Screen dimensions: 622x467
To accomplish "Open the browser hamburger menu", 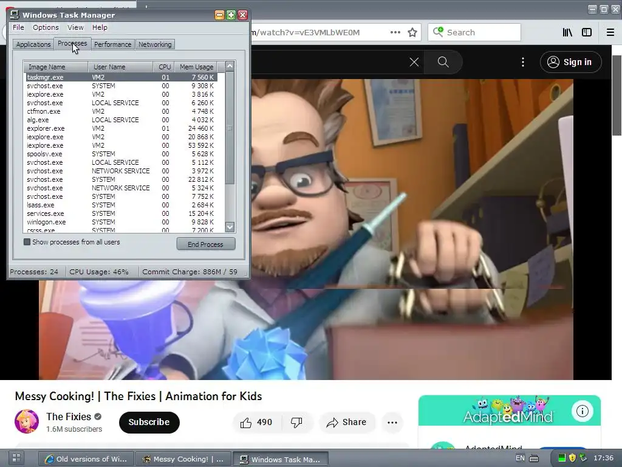I will pyautogui.click(x=610, y=32).
